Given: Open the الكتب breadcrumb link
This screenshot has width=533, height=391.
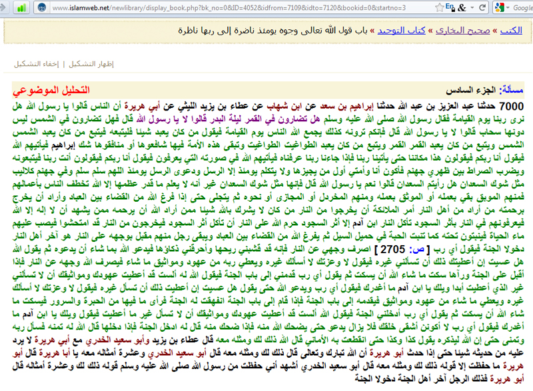Looking at the screenshot, I should [x=511, y=30].
